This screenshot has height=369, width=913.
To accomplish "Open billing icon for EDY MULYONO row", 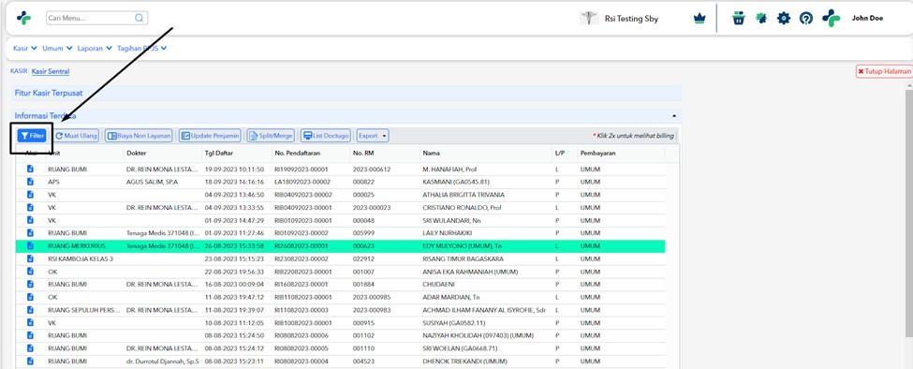I will (x=30, y=245).
